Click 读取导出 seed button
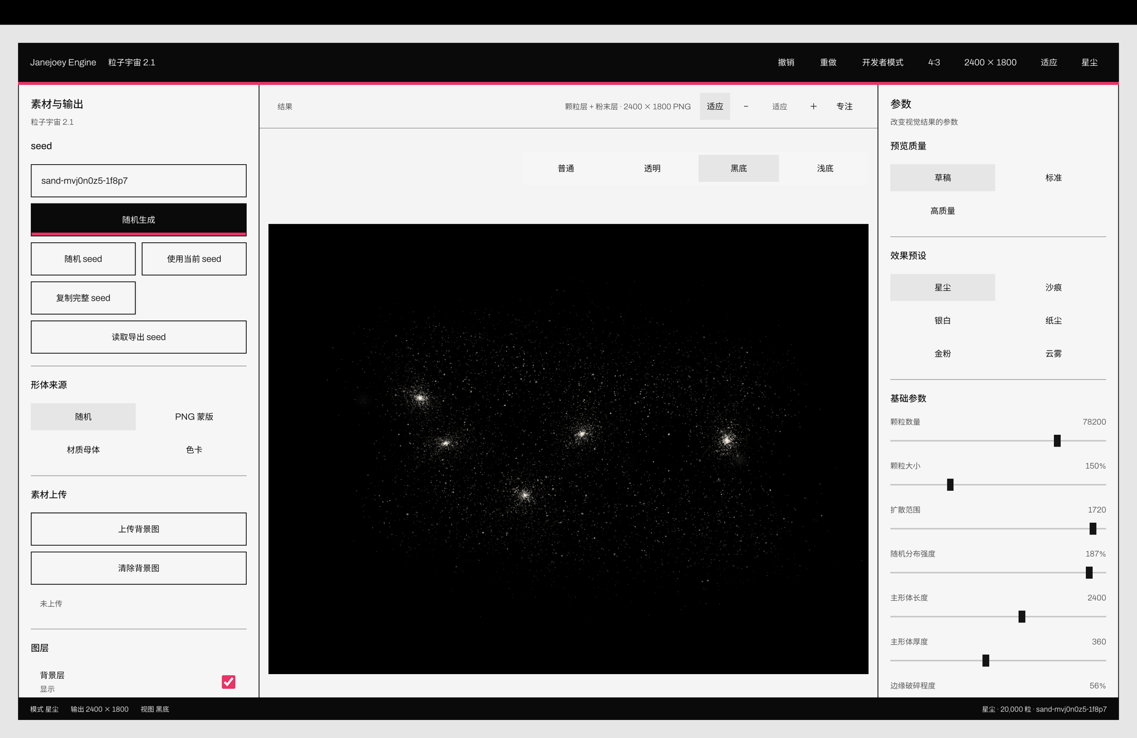The width and height of the screenshot is (1137, 738). 138,337
